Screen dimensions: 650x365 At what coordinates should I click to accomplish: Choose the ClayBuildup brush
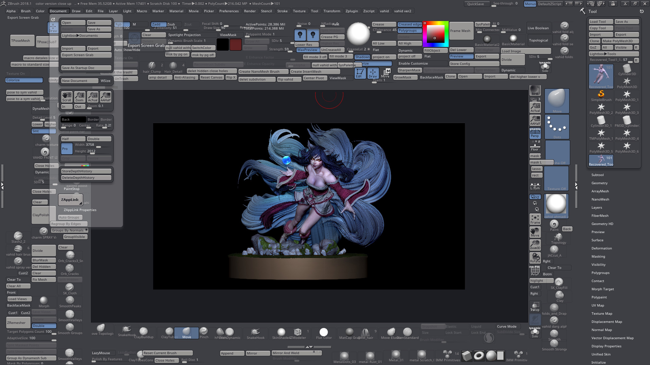coord(144,333)
